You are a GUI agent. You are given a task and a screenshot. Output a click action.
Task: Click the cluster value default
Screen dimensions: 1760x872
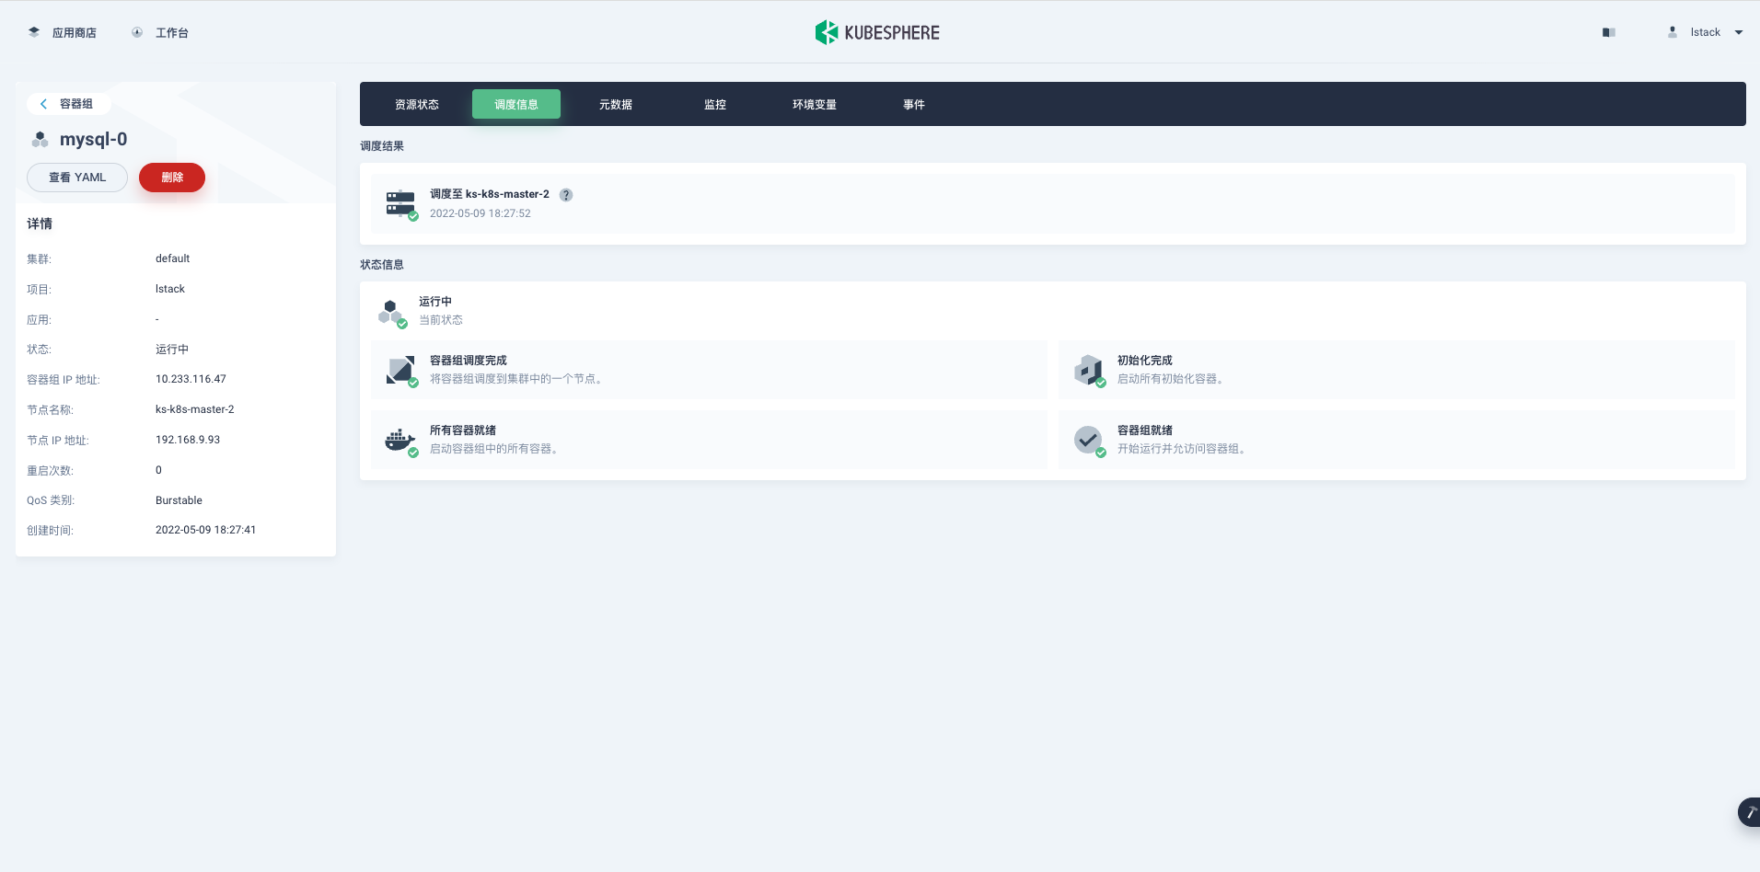(173, 258)
